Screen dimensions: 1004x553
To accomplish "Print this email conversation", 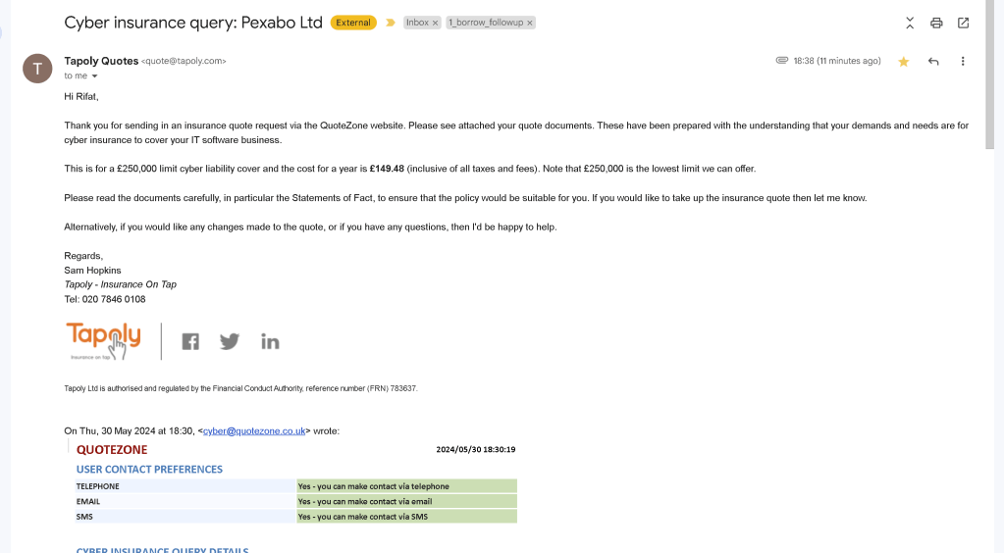I will [936, 24].
